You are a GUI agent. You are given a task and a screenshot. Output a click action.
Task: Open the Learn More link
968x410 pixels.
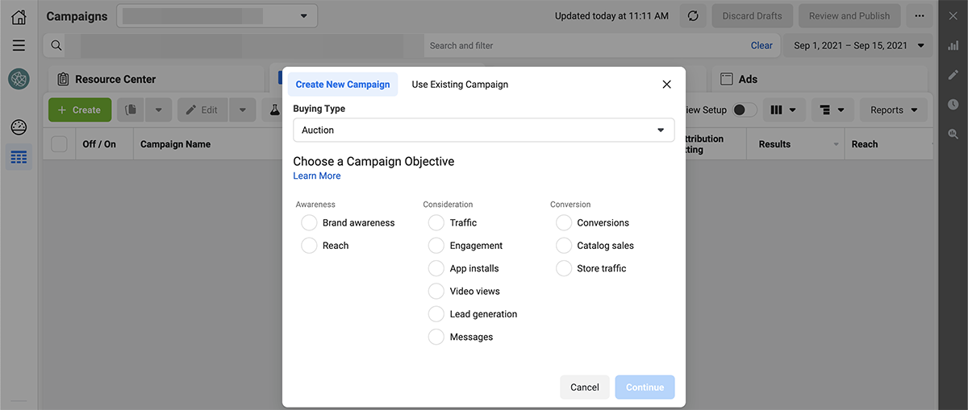click(x=317, y=176)
